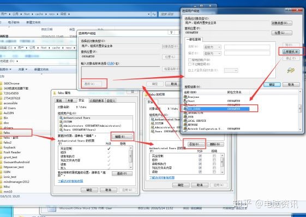Click 立即查找 (Find Now) button
This screenshot has height=217, width=306.
click(291, 52)
